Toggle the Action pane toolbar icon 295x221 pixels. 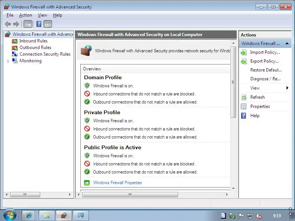[48, 24]
